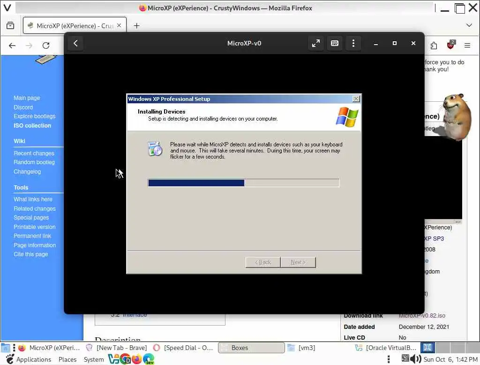Close the Windows XP Professional Setup dialog
Screen dimensions: 480x365
[356, 99]
